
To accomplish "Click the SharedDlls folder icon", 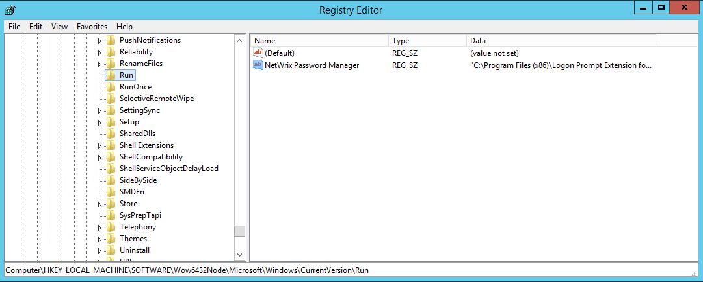I will pyautogui.click(x=111, y=134).
